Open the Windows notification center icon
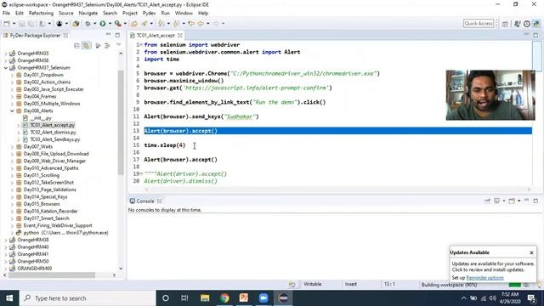Viewport: 544px width, 306px height. point(531,298)
